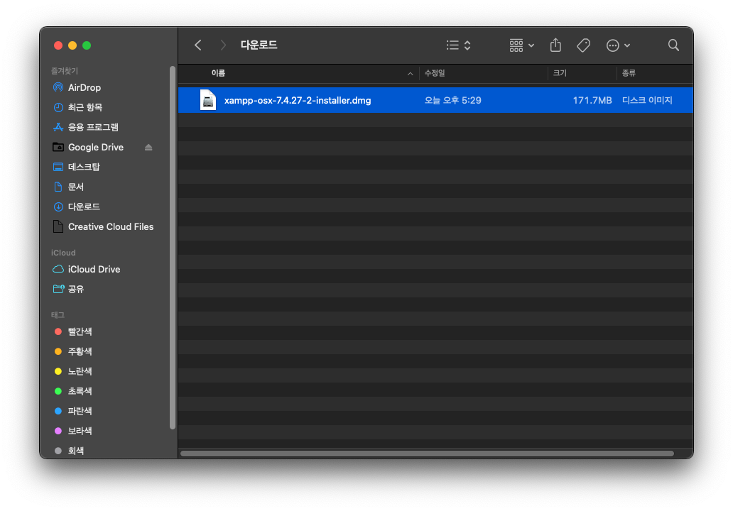The image size is (733, 511).
Task: Sort by the 크기 column header
Action: pyautogui.click(x=560, y=73)
